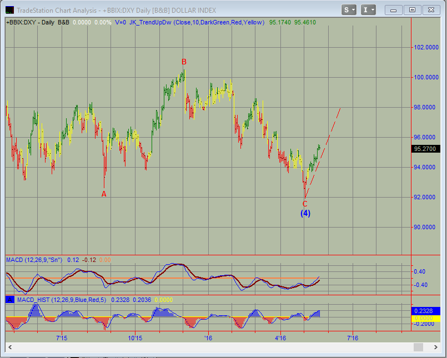
Task: Click the red wave label A
Action: click(104, 194)
